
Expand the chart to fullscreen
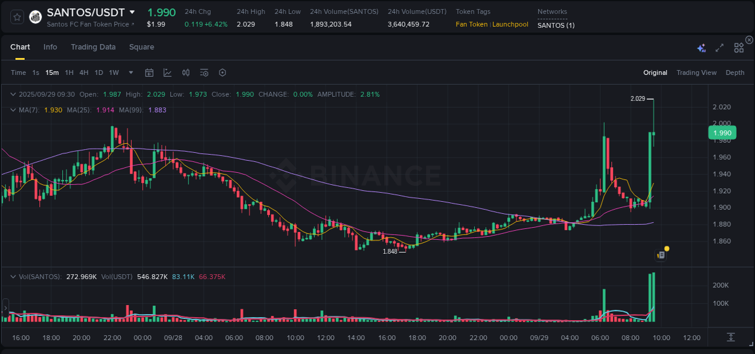(719, 47)
